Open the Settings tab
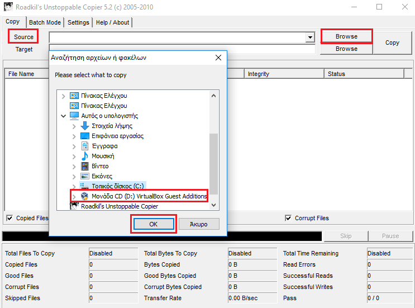 [x=78, y=22]
